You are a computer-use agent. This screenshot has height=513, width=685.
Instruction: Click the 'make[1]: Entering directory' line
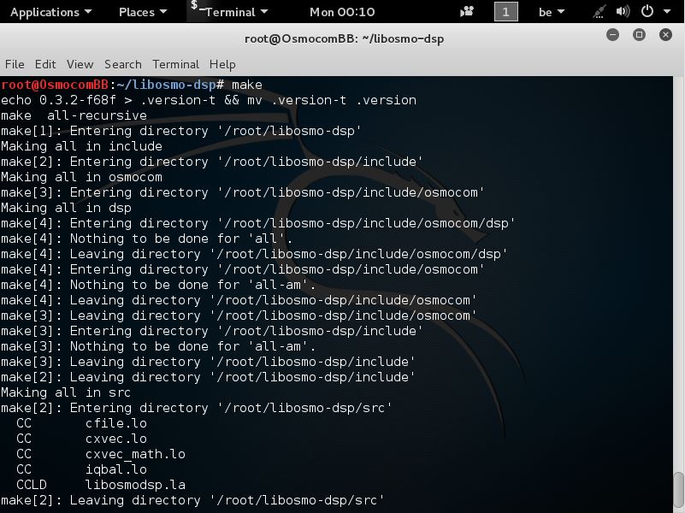(180, 131)
